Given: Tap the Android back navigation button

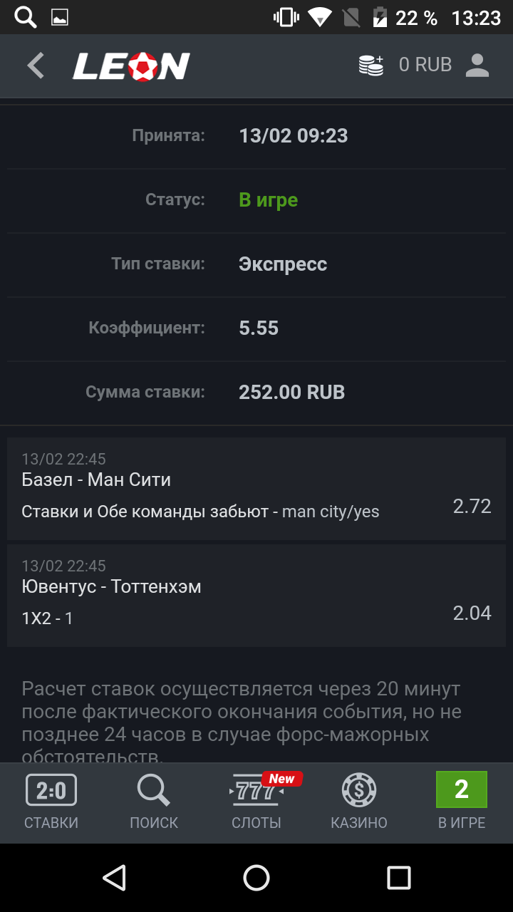Looking at the screenshot, I should (x=114, y=878).
